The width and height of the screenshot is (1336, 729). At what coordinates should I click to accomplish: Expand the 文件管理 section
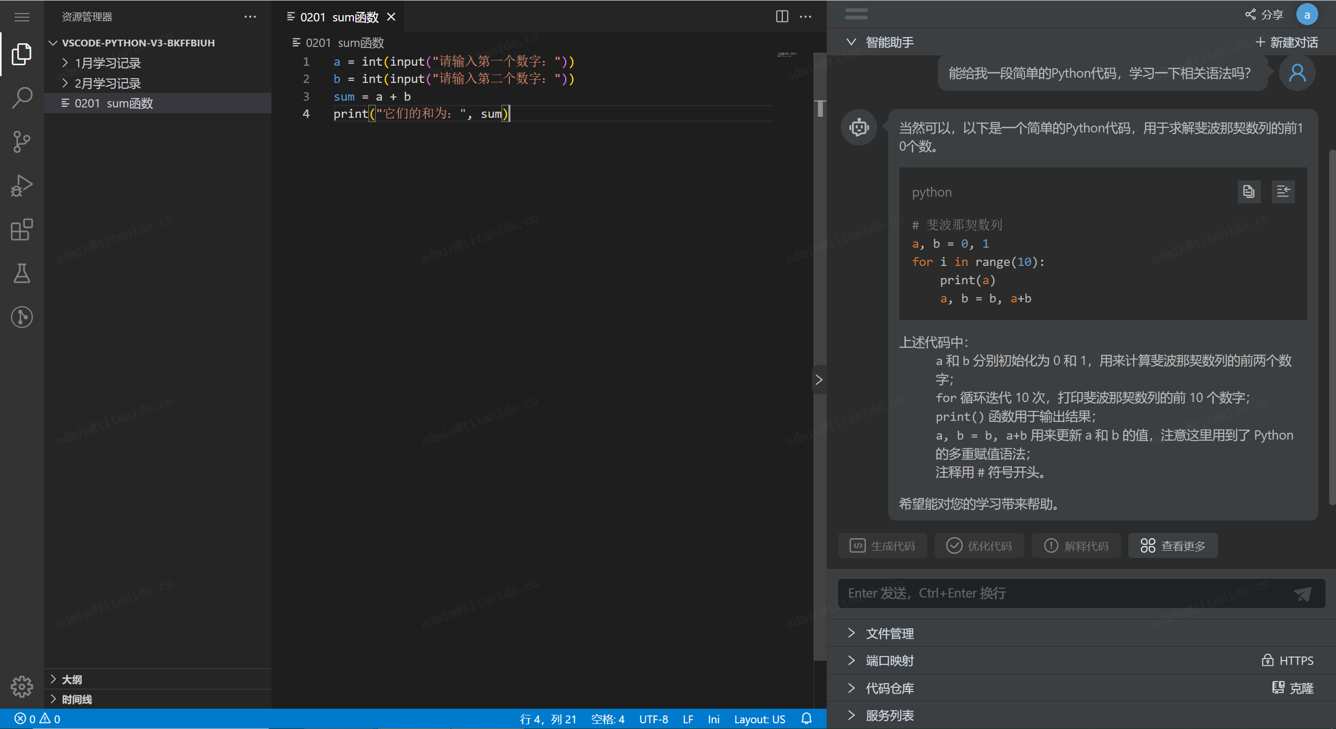[x=889, y=634]
